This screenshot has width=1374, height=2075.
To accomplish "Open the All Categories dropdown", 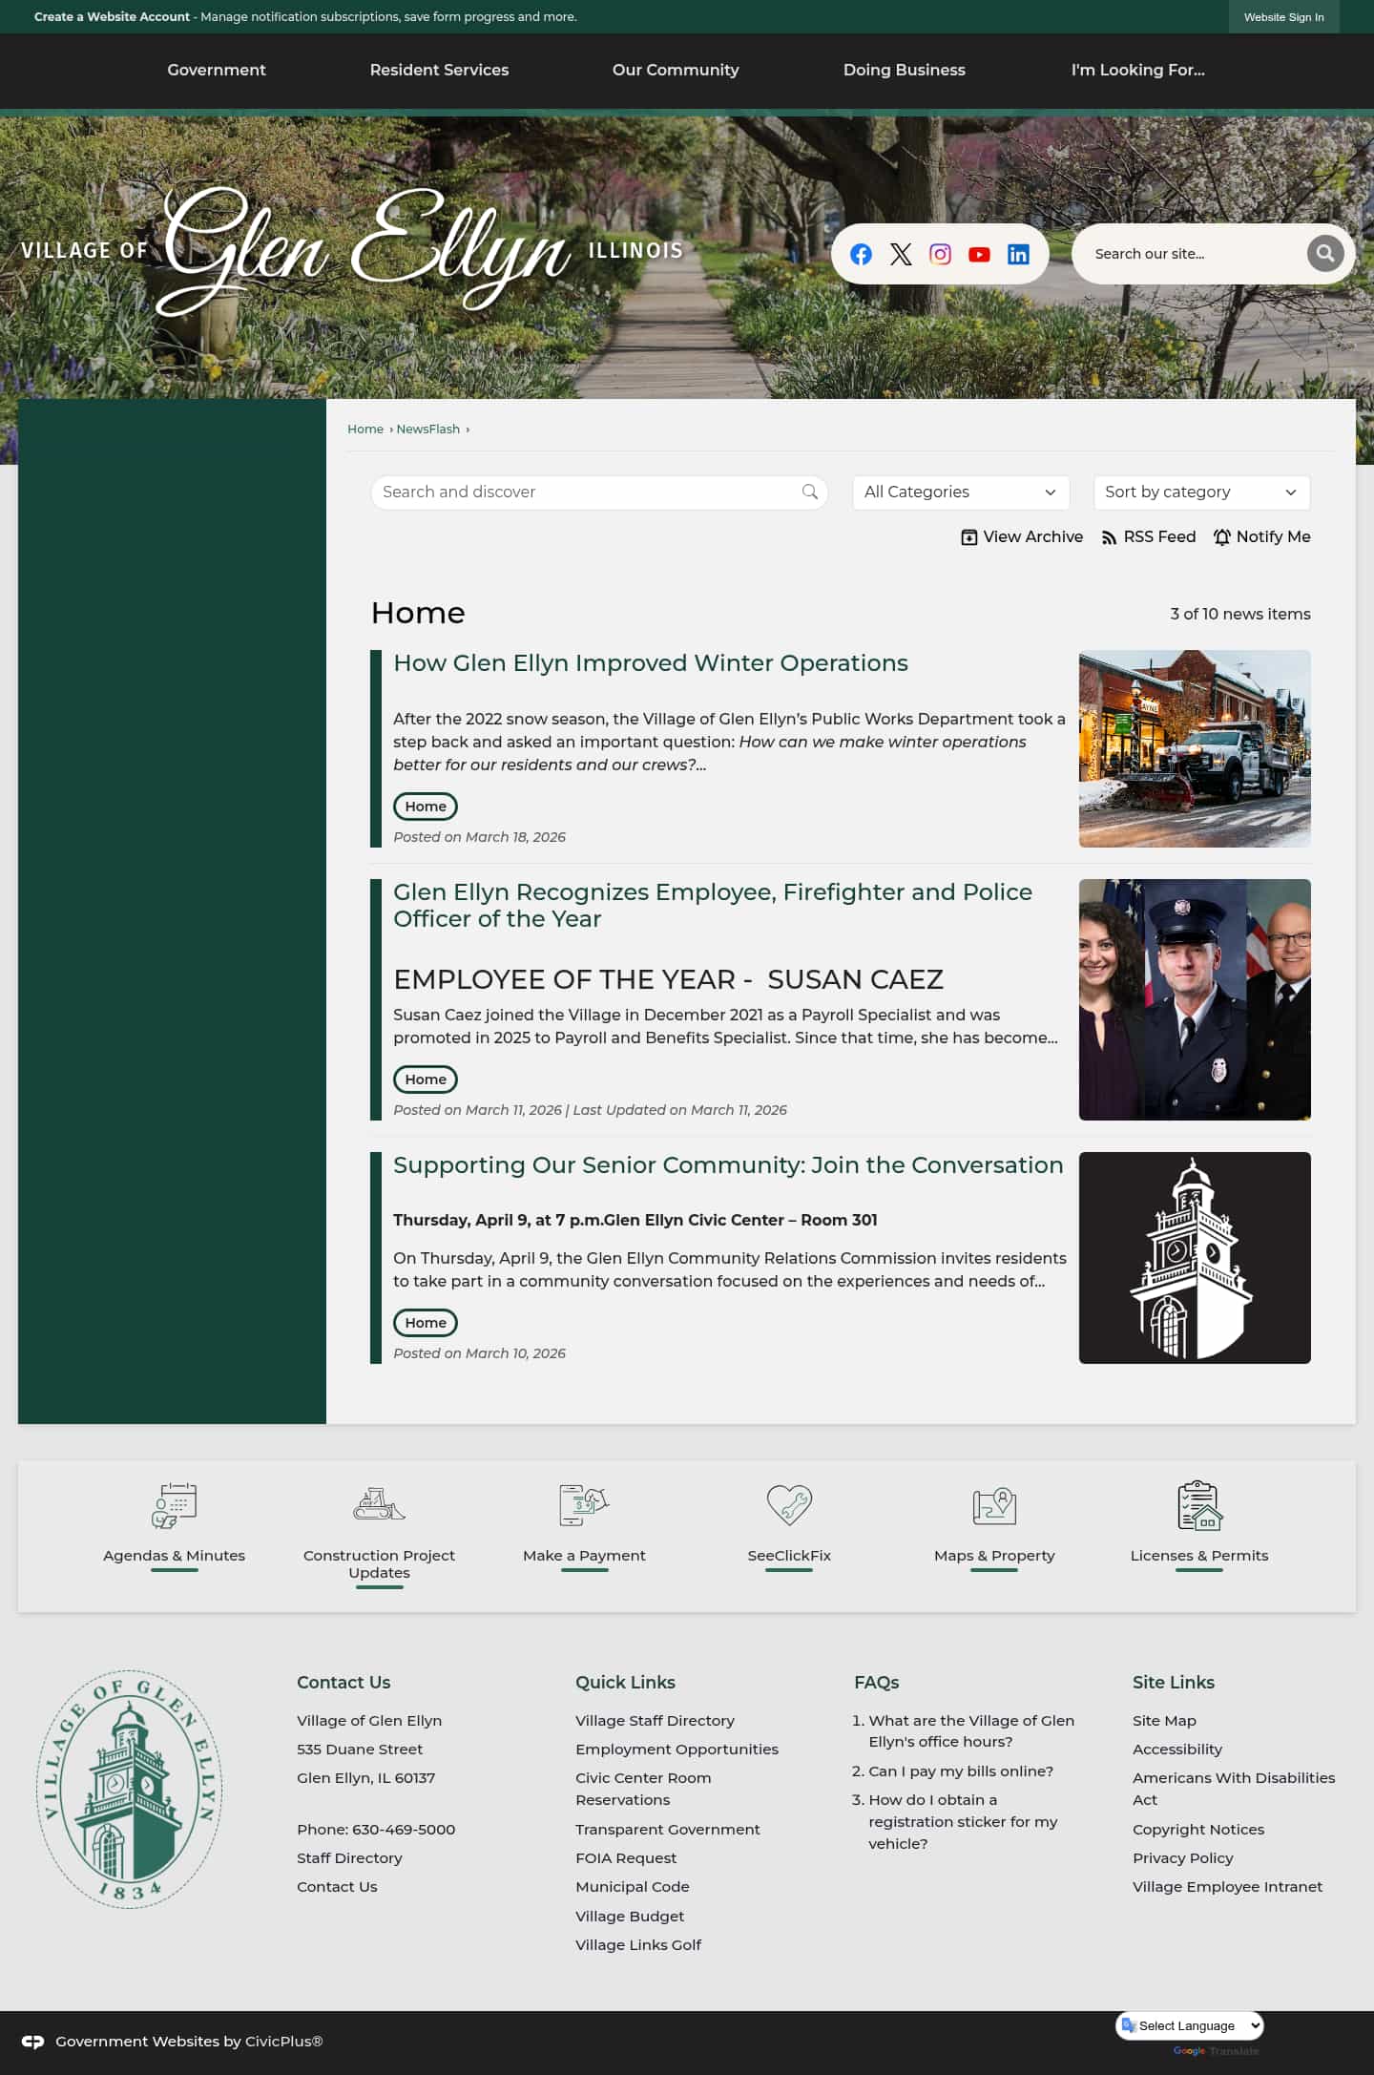I will click(961, 492).
